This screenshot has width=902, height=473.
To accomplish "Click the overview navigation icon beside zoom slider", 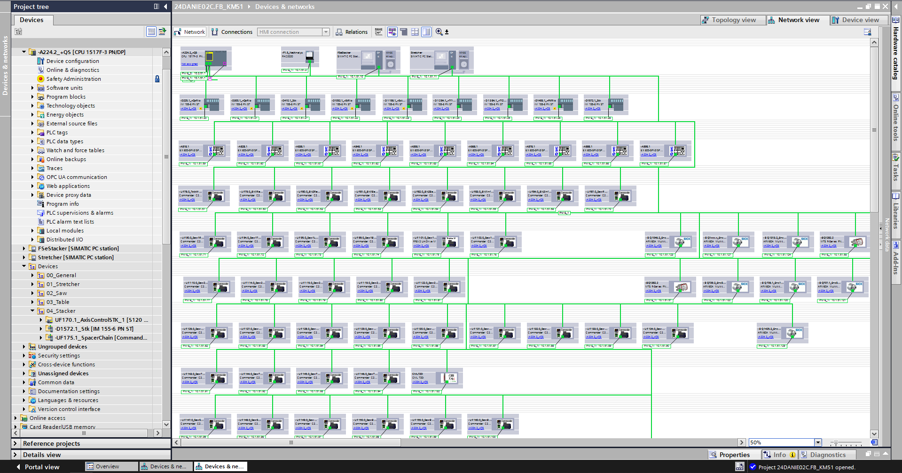I will pos(874,442).
